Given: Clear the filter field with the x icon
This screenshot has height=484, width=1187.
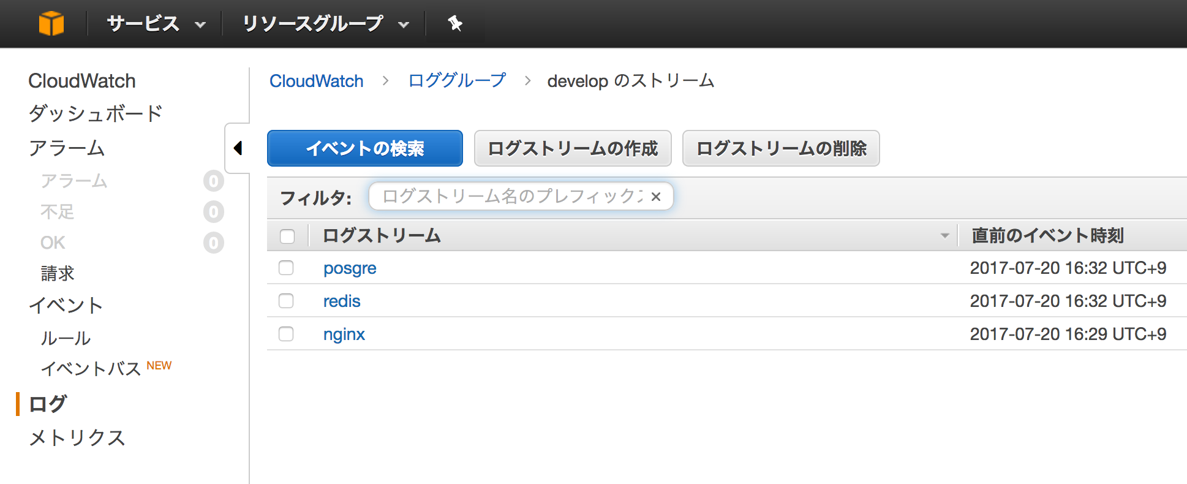Looking at the screenshot, I should (656, 197).
